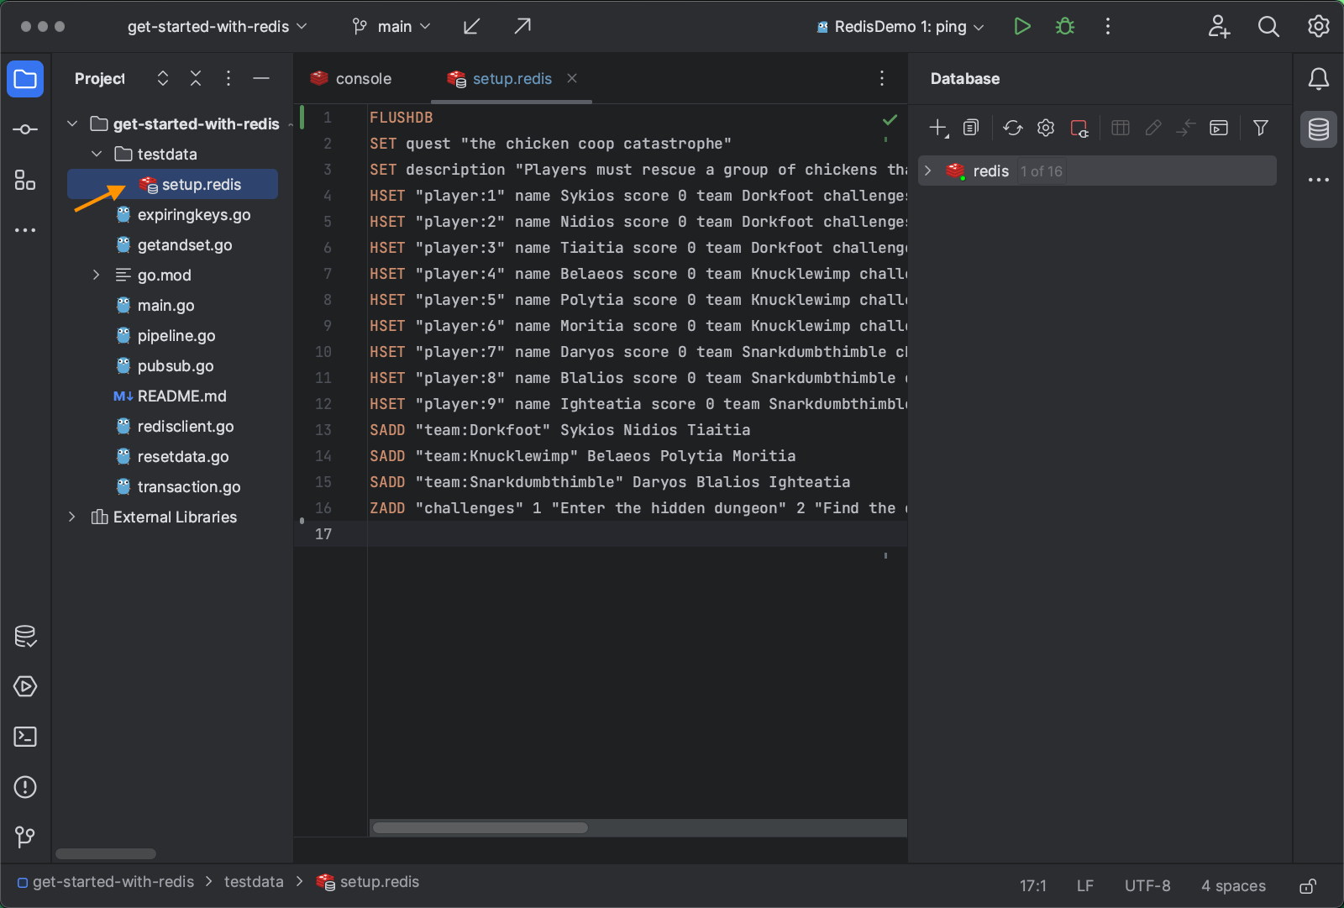
Task: Open the Problems tool window
Action: 25,787
